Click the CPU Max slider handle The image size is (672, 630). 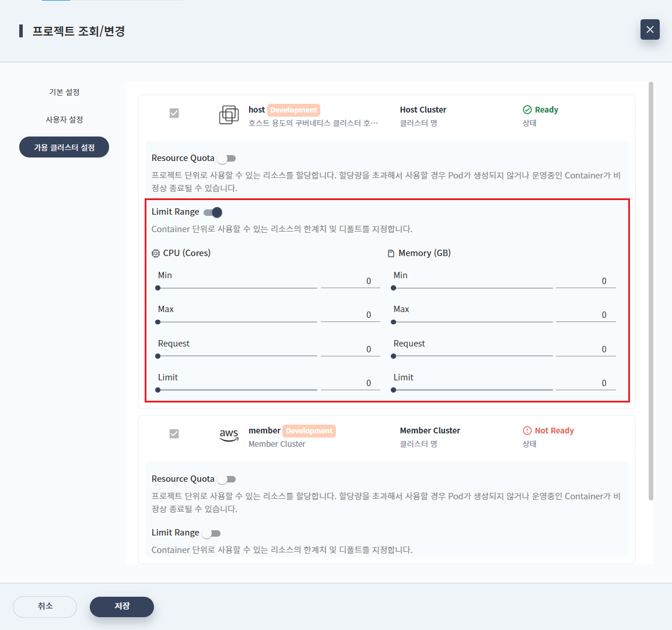tap(157, 322)
